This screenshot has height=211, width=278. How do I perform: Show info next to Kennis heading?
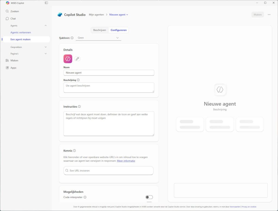[x=74, y=150]
